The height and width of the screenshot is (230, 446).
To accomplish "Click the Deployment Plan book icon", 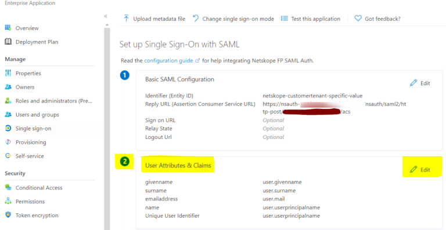I will [x=8, y=42].
